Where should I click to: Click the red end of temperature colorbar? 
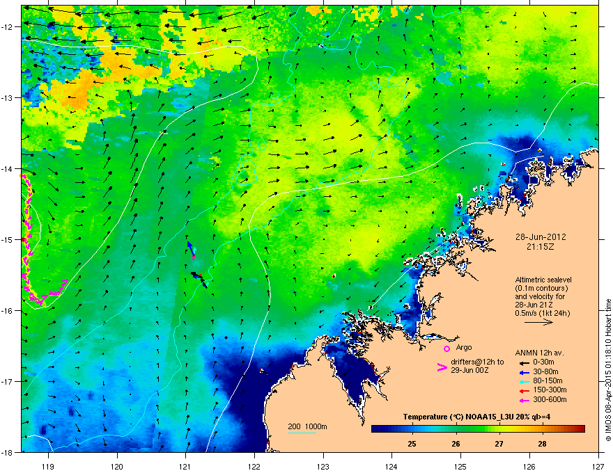tap(580, 429)
